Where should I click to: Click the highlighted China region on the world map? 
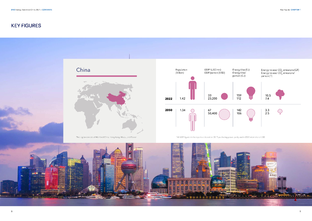click(x=116, y=98)
